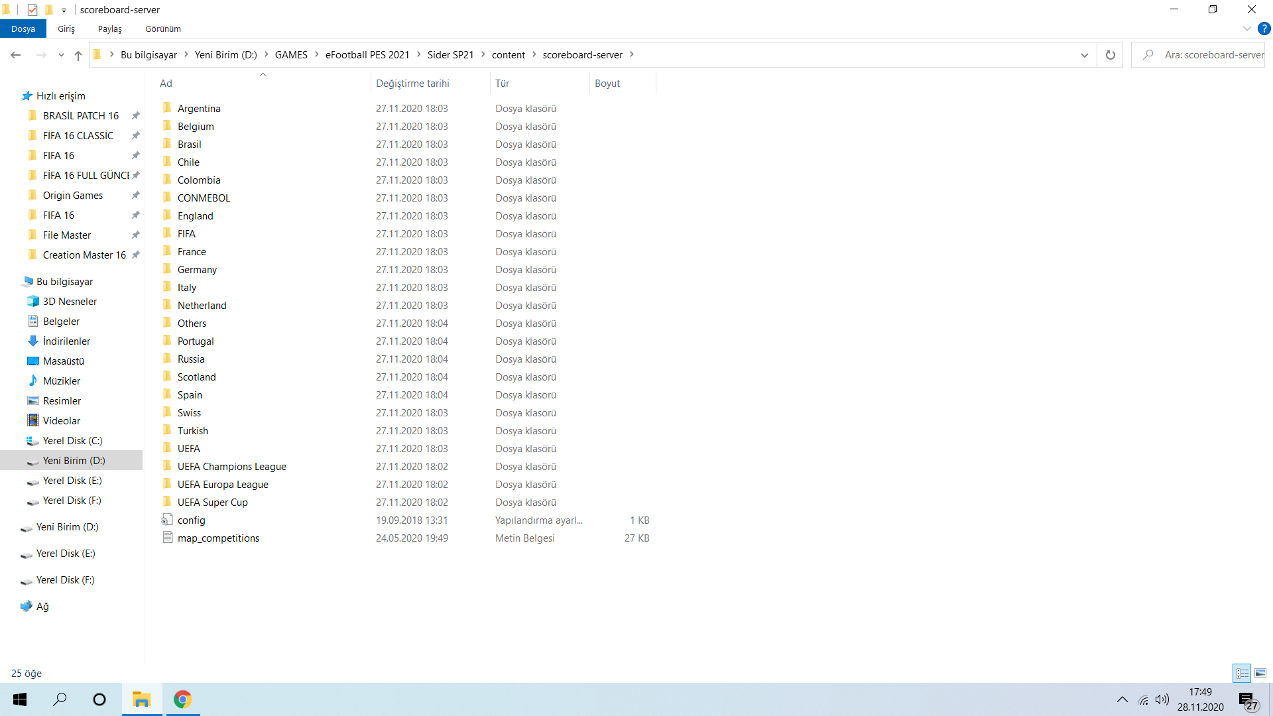Switch to large icons view button
1273x716 pixels.
[1260, 673]
